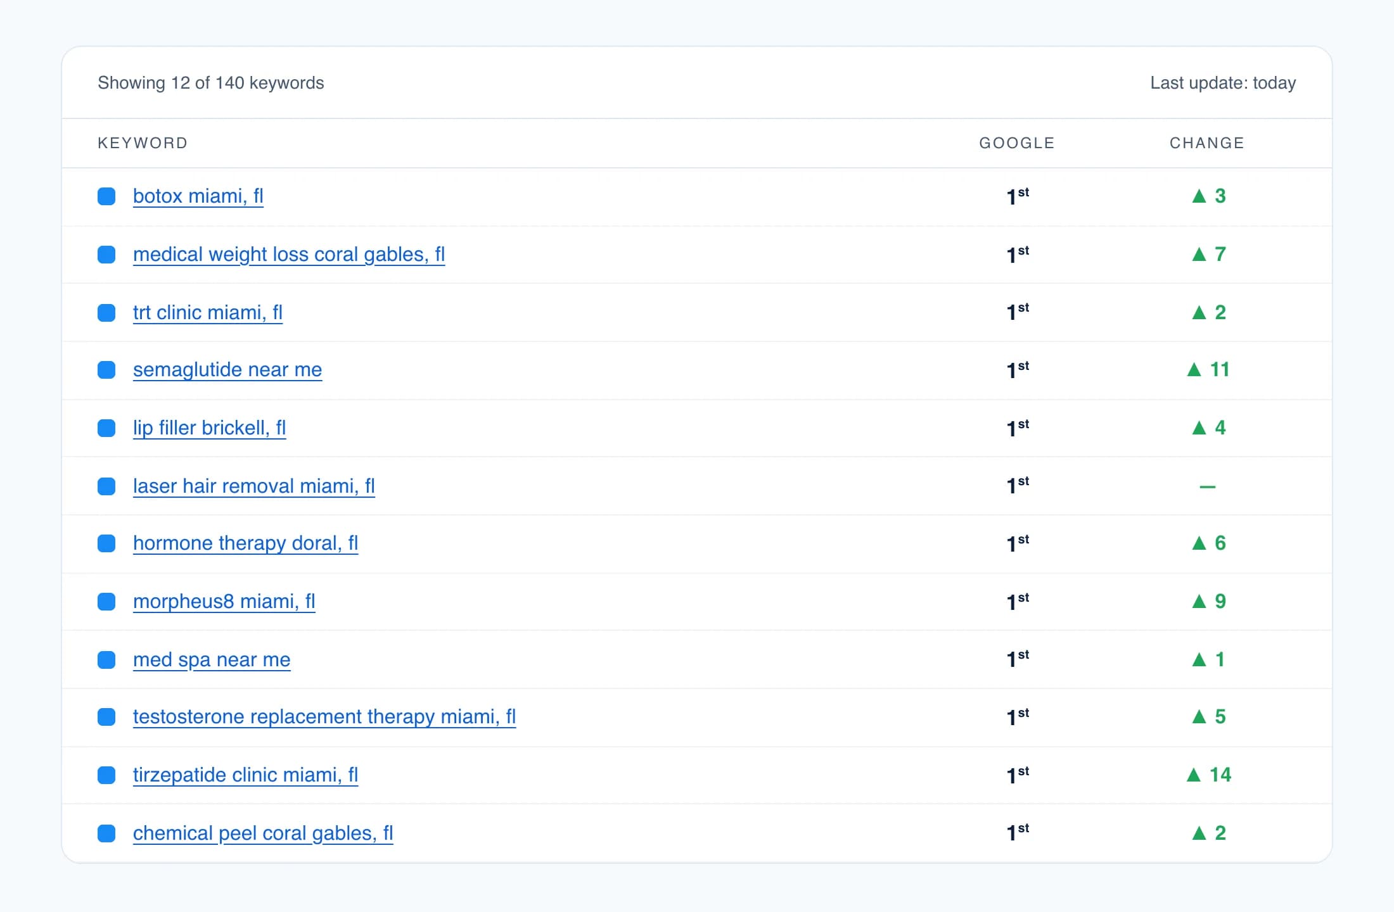Viewport: 1394px width, 912px height.
Task: Click blue square by 'testosterone replacement therapy miami'
Action: 106,717
